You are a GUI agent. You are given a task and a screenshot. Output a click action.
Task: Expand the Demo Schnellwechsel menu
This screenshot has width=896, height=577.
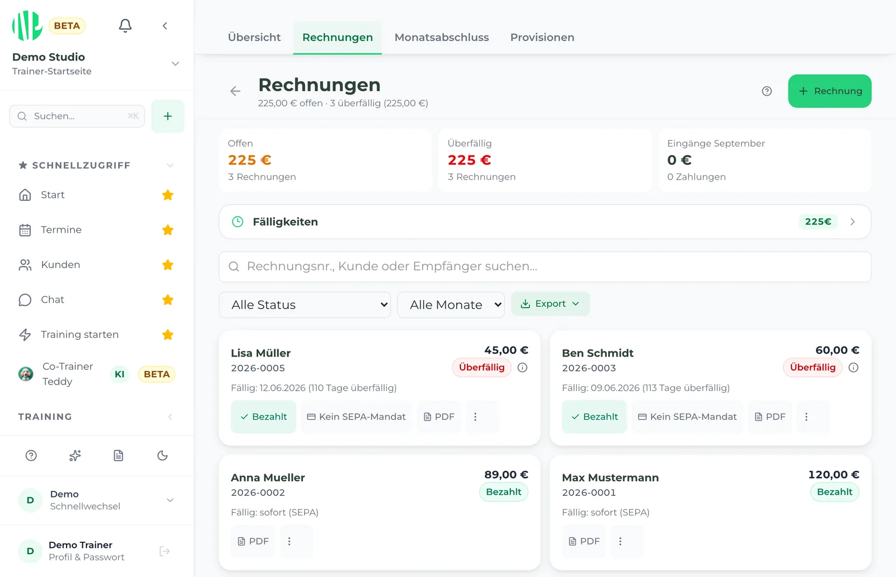click(170, 500)
